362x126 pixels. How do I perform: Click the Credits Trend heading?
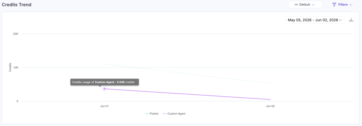tap(17, 5)
